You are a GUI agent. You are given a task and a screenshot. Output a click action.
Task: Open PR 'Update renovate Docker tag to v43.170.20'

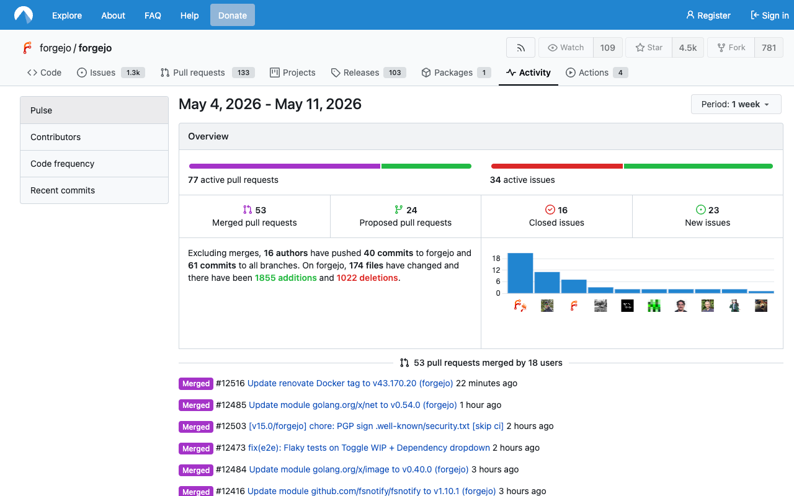(x=350, y=383)
